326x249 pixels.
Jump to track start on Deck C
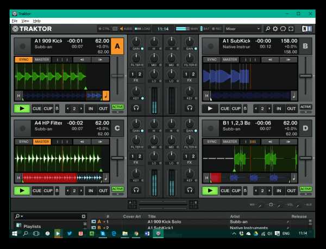[x=18, y=178]
